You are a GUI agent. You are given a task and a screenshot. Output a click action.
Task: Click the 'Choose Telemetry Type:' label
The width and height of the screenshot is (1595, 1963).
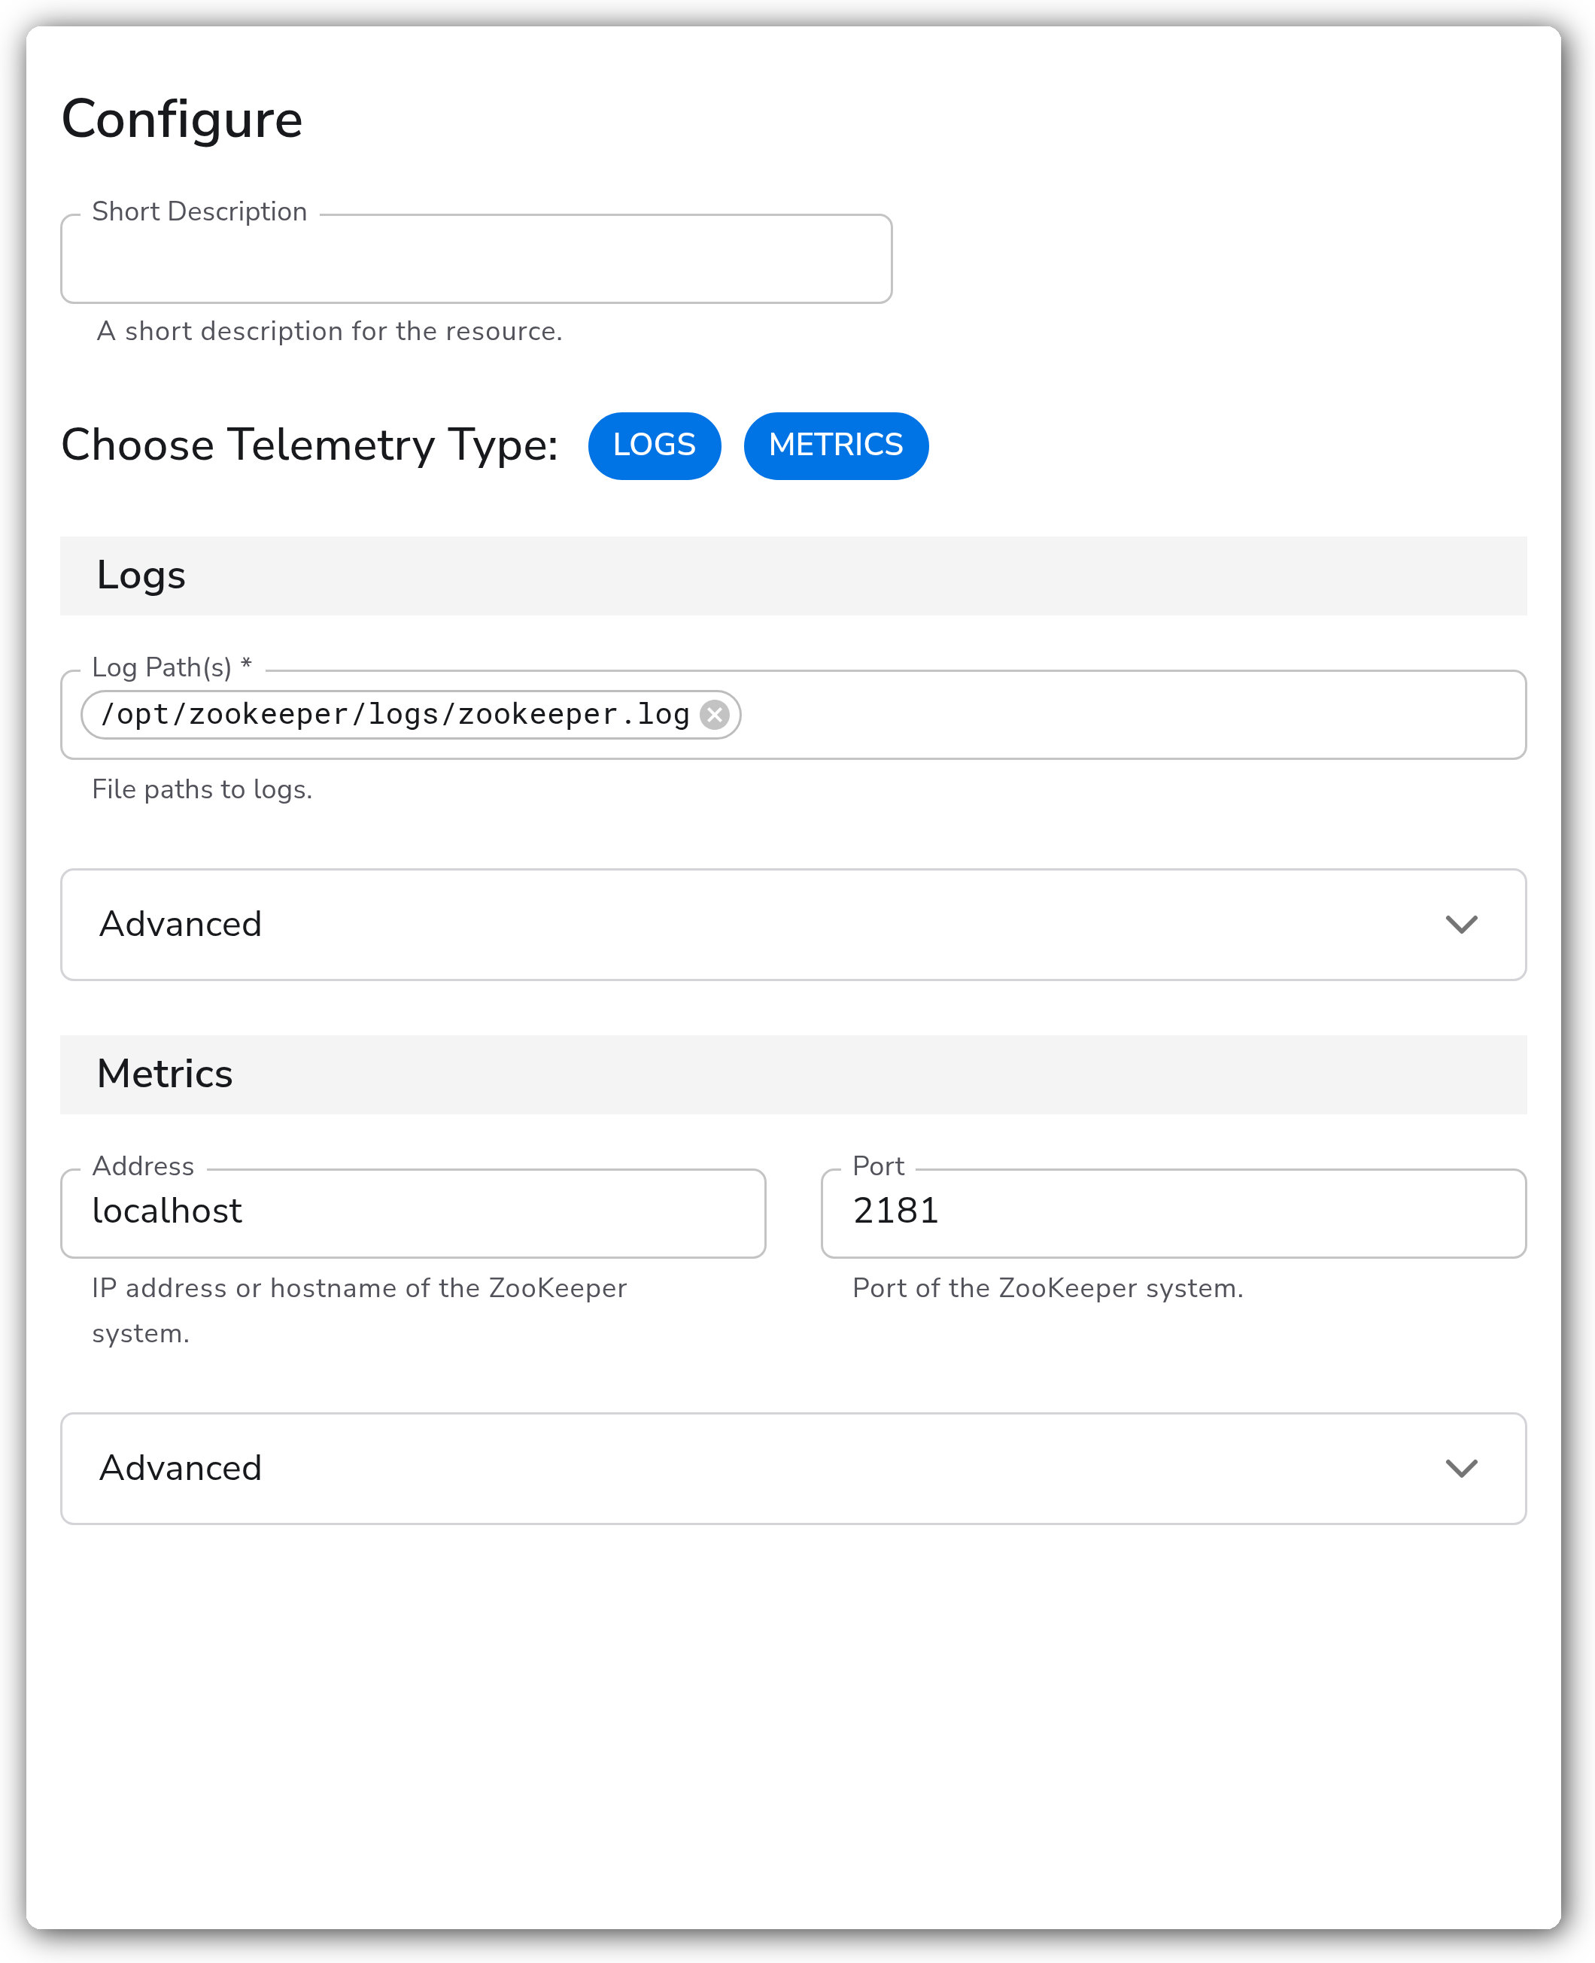click(x=310, y=445)
